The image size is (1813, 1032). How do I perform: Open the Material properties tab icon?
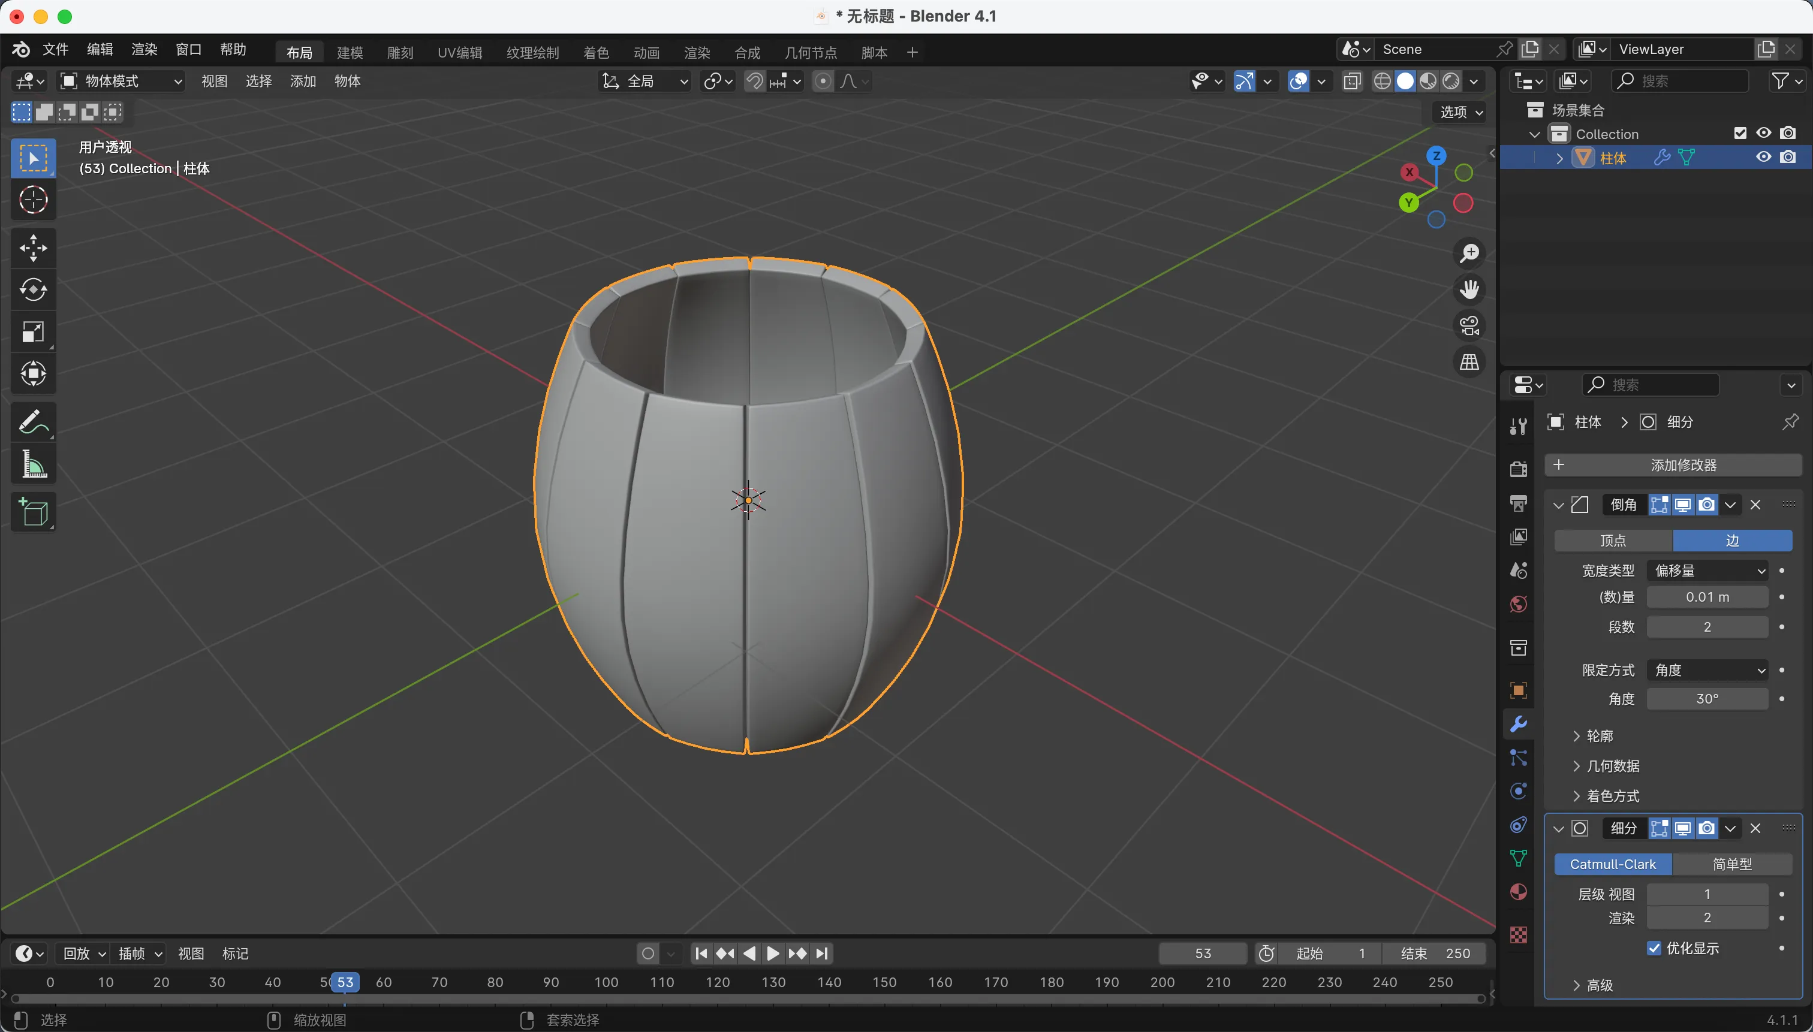(x=1518, y=892)
